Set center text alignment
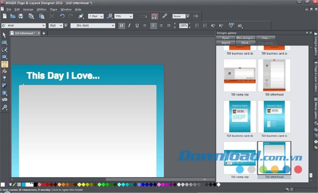The image size is (318, 193). tap(153, 25)
